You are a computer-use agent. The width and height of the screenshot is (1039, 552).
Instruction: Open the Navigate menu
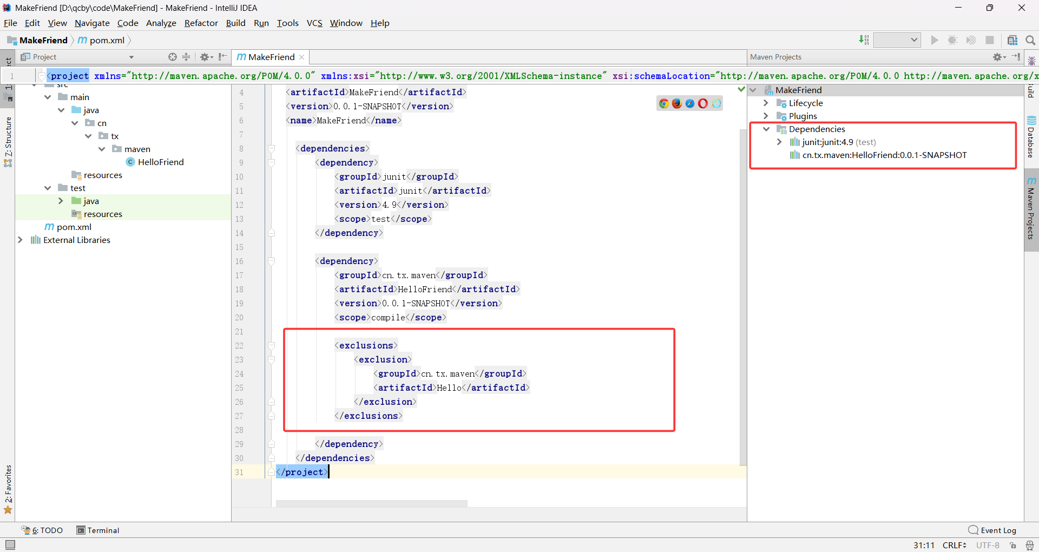click(x=92, y=23)
